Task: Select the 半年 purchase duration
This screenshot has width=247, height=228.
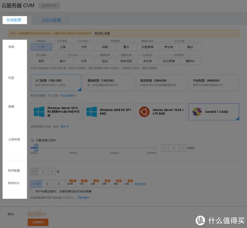Action: (70, 184)
